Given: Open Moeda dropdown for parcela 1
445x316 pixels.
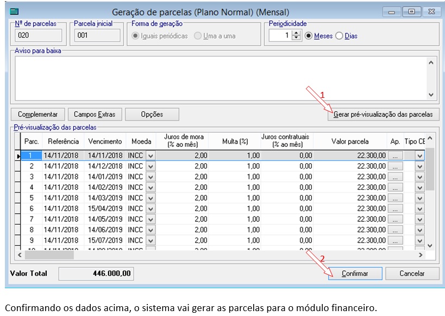Looking at the screenshot, I should coord(151,156).
